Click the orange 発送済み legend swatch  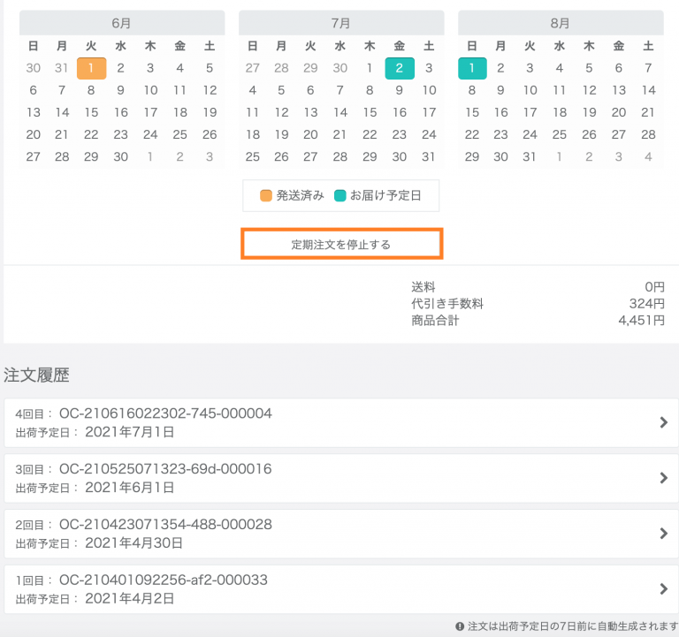tap(266, 196)
